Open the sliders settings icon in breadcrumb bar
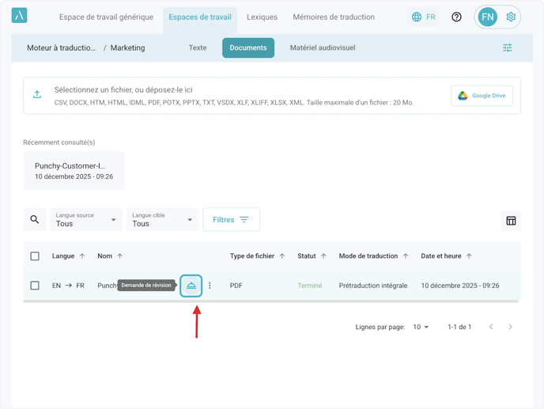This screenshot has width=544, height=409. (508, 47)
